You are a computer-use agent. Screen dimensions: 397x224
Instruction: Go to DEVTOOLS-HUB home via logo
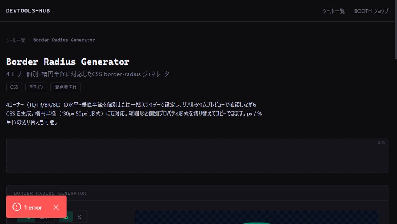coord(28,11)
